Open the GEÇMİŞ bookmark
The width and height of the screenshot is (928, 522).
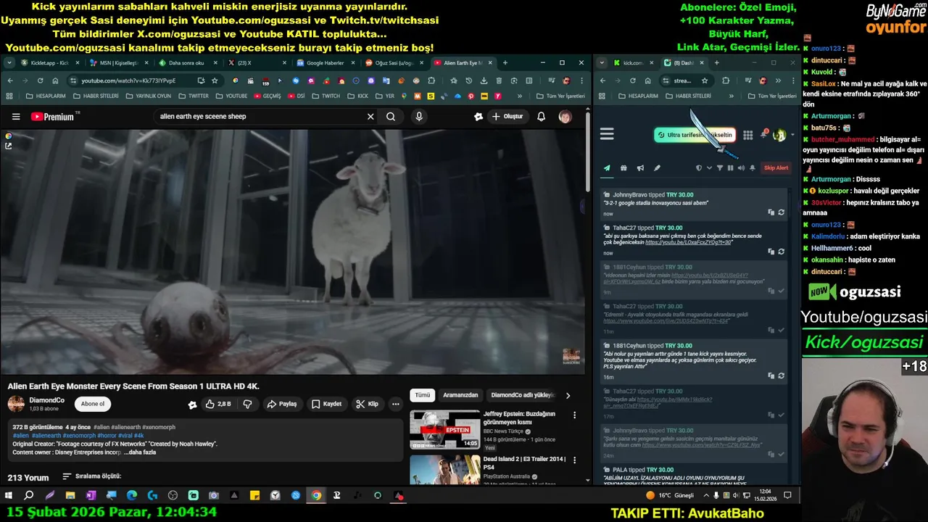pyautogui.click(x=266, y=96)
